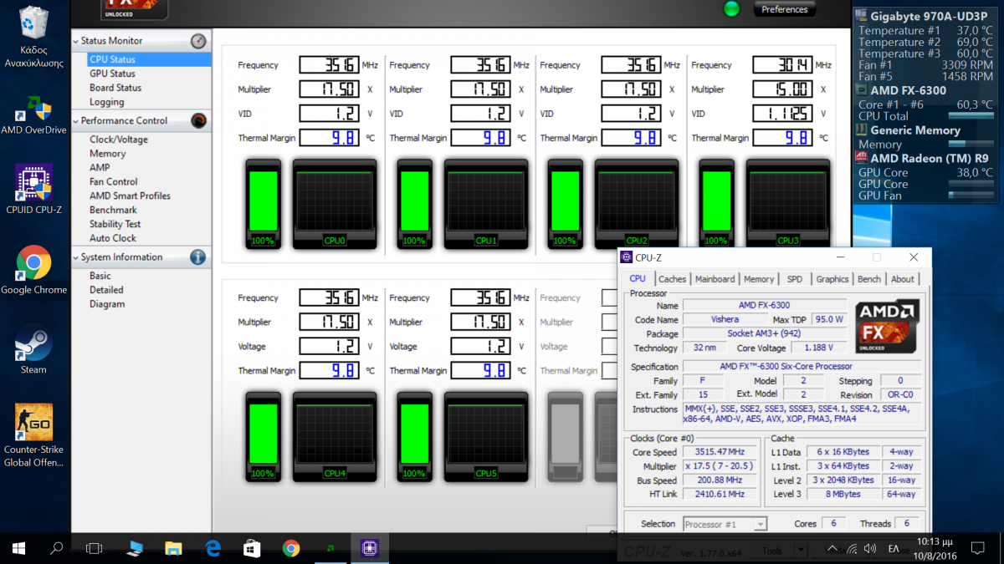1004x564 pixels.
Task: Open the Windows Store taskbar icon
Action: point(252,548)
